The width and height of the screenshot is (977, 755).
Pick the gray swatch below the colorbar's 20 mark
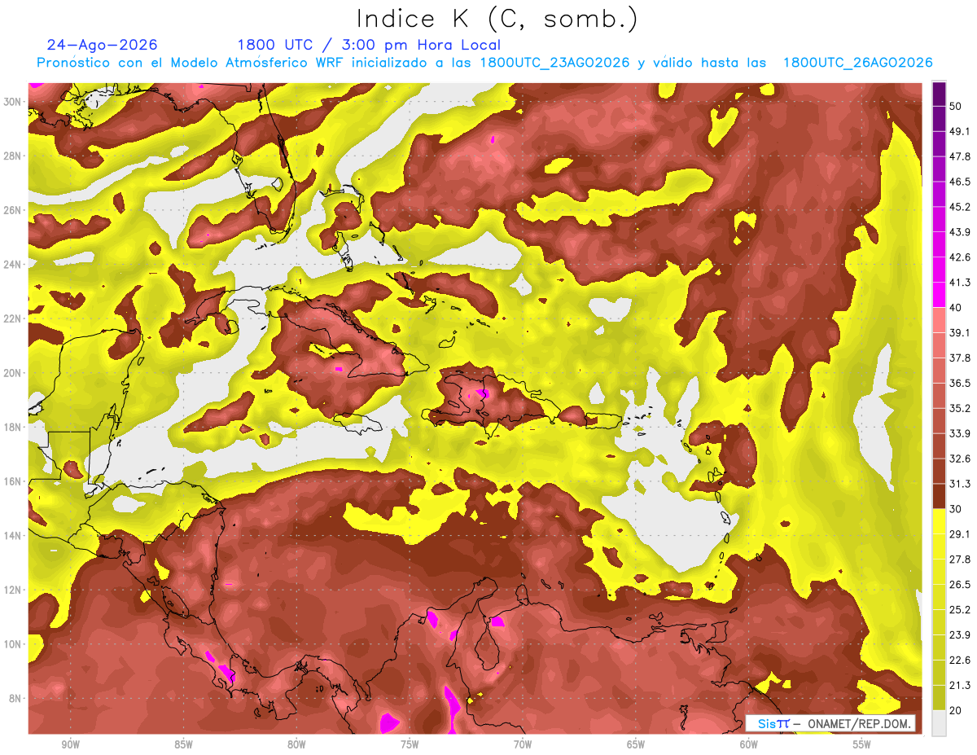(939, 723)
